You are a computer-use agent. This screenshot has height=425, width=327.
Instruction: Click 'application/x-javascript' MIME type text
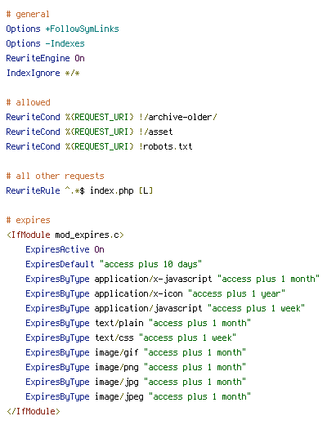click(153, 279)
